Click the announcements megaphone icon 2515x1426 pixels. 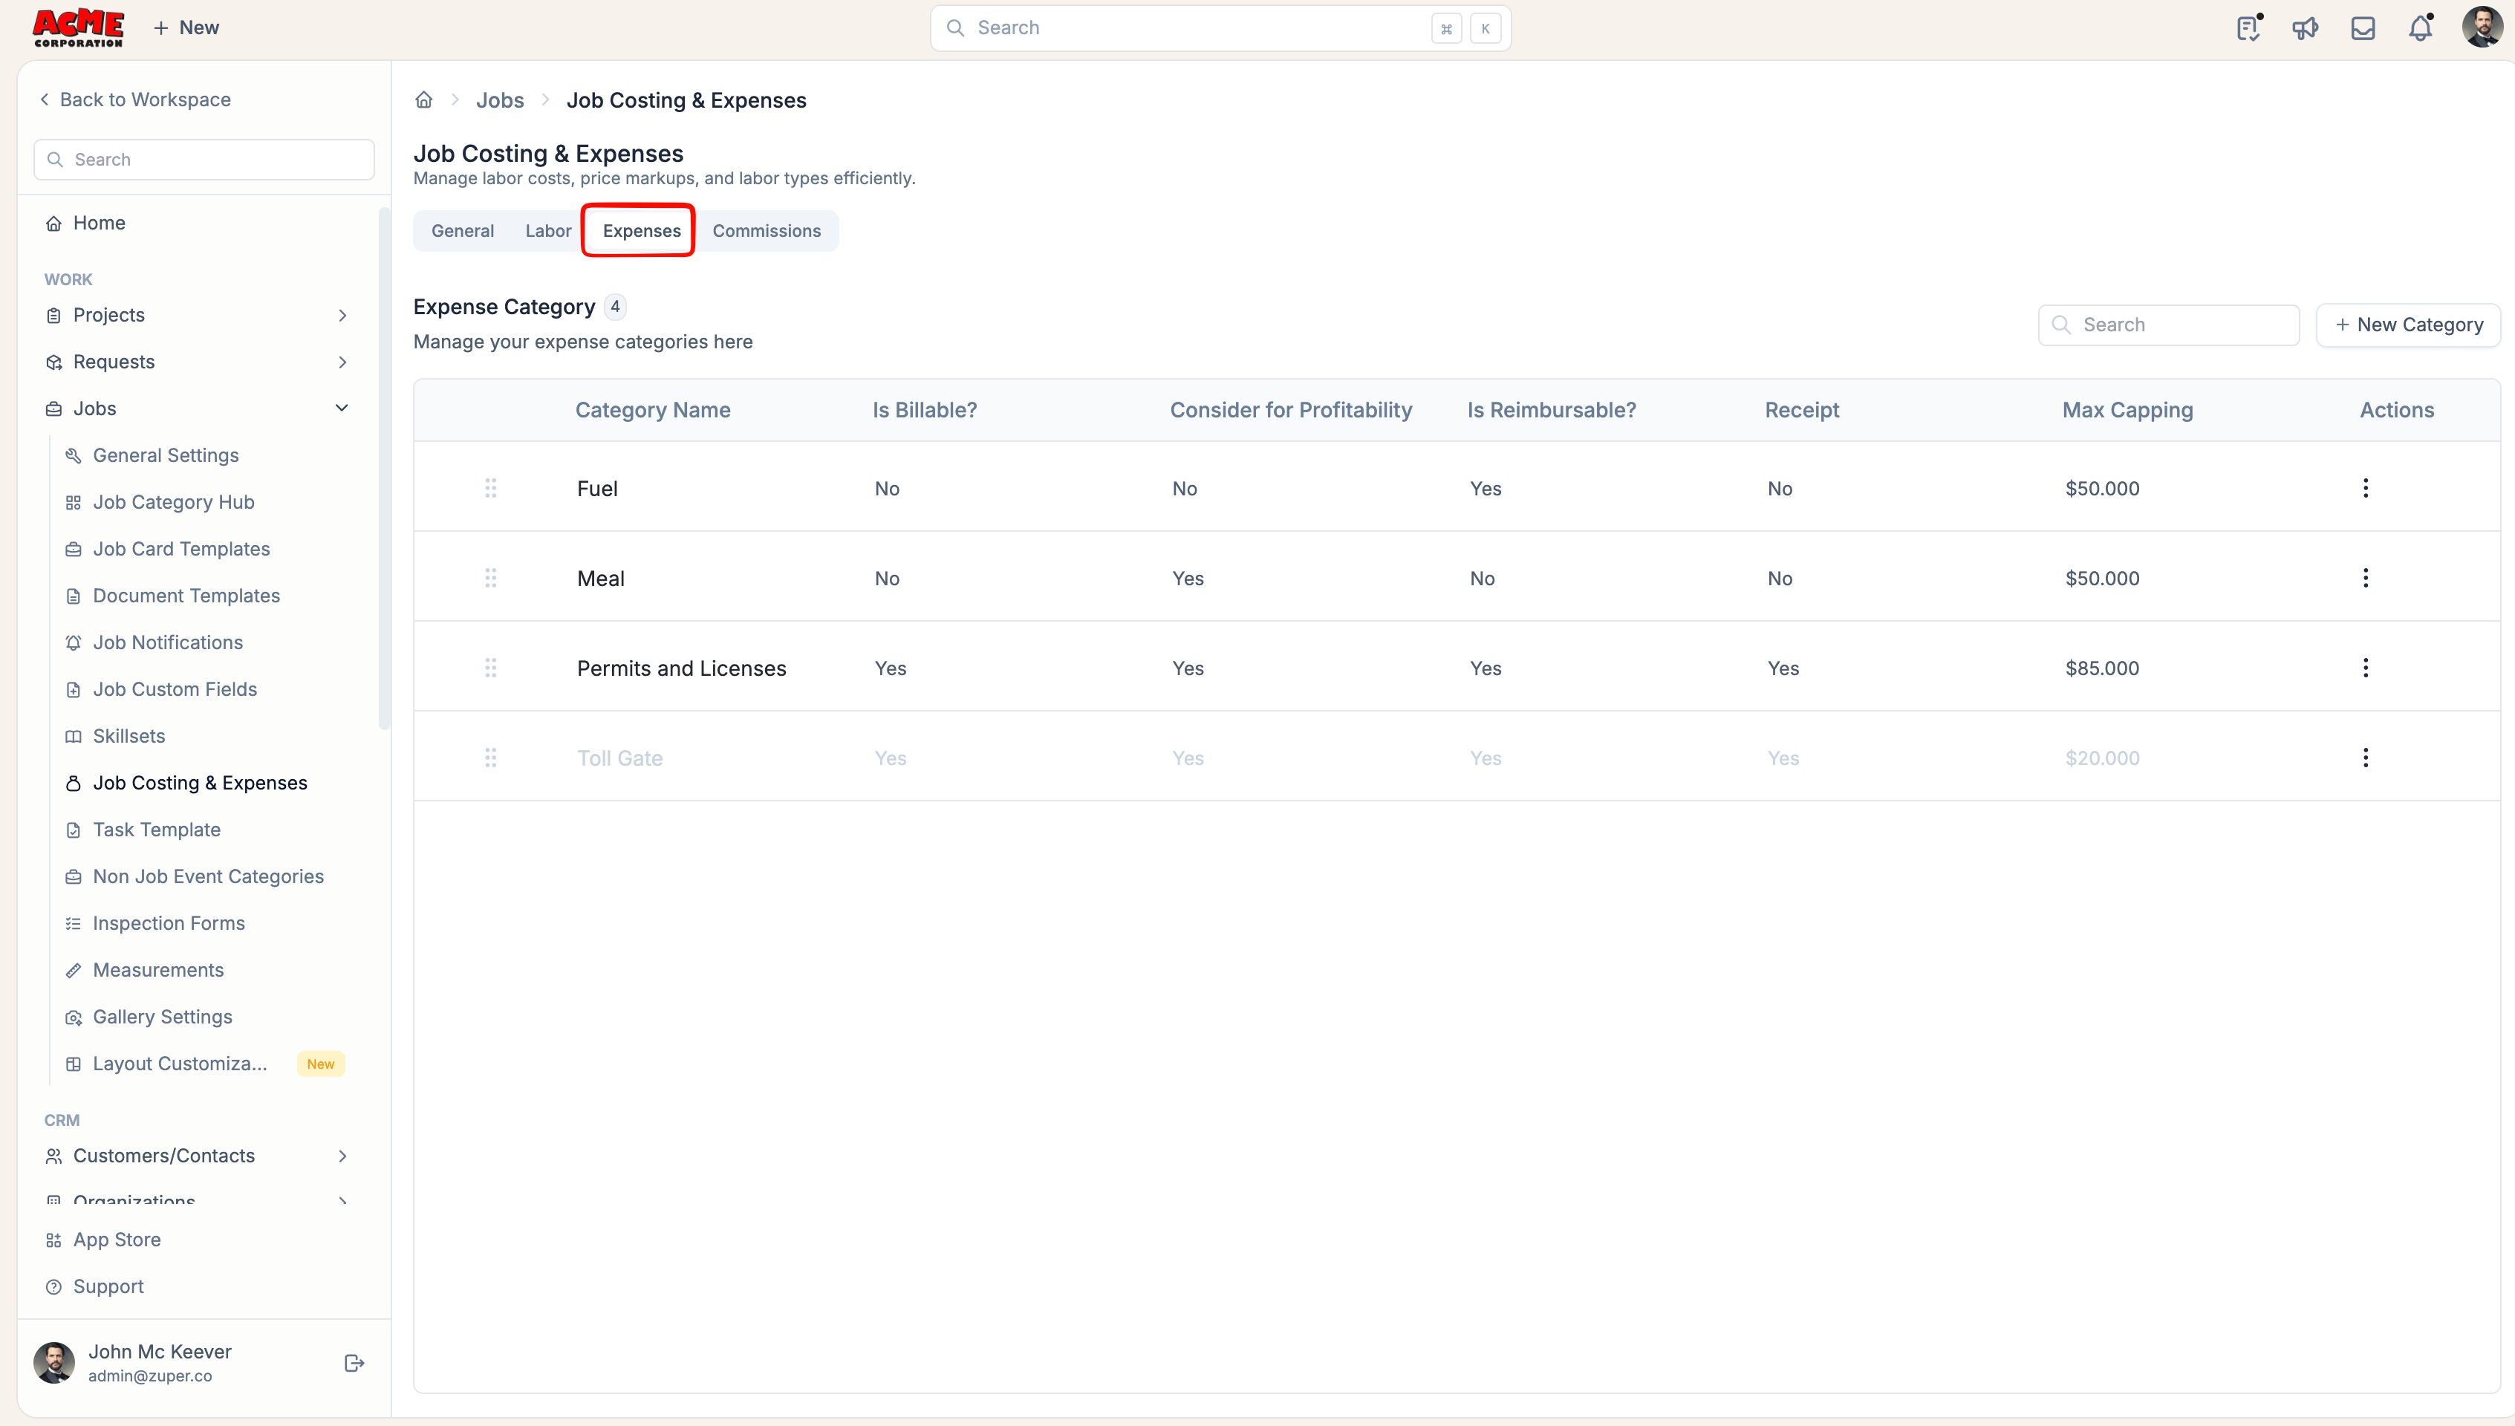pyautogui.click(x=2306, y=28)
